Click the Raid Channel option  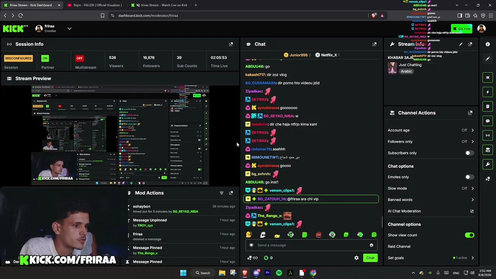coord(399,246)
